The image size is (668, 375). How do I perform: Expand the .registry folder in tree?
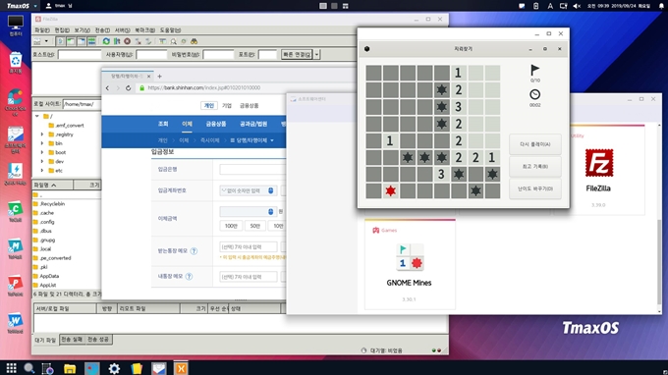[x=42, y=134]
